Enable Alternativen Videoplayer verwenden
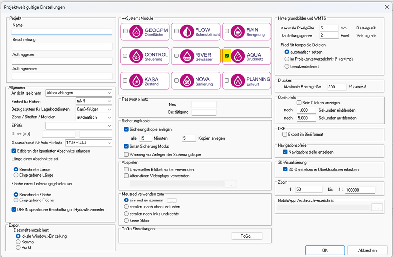393x257 pixels. (126, 176)
